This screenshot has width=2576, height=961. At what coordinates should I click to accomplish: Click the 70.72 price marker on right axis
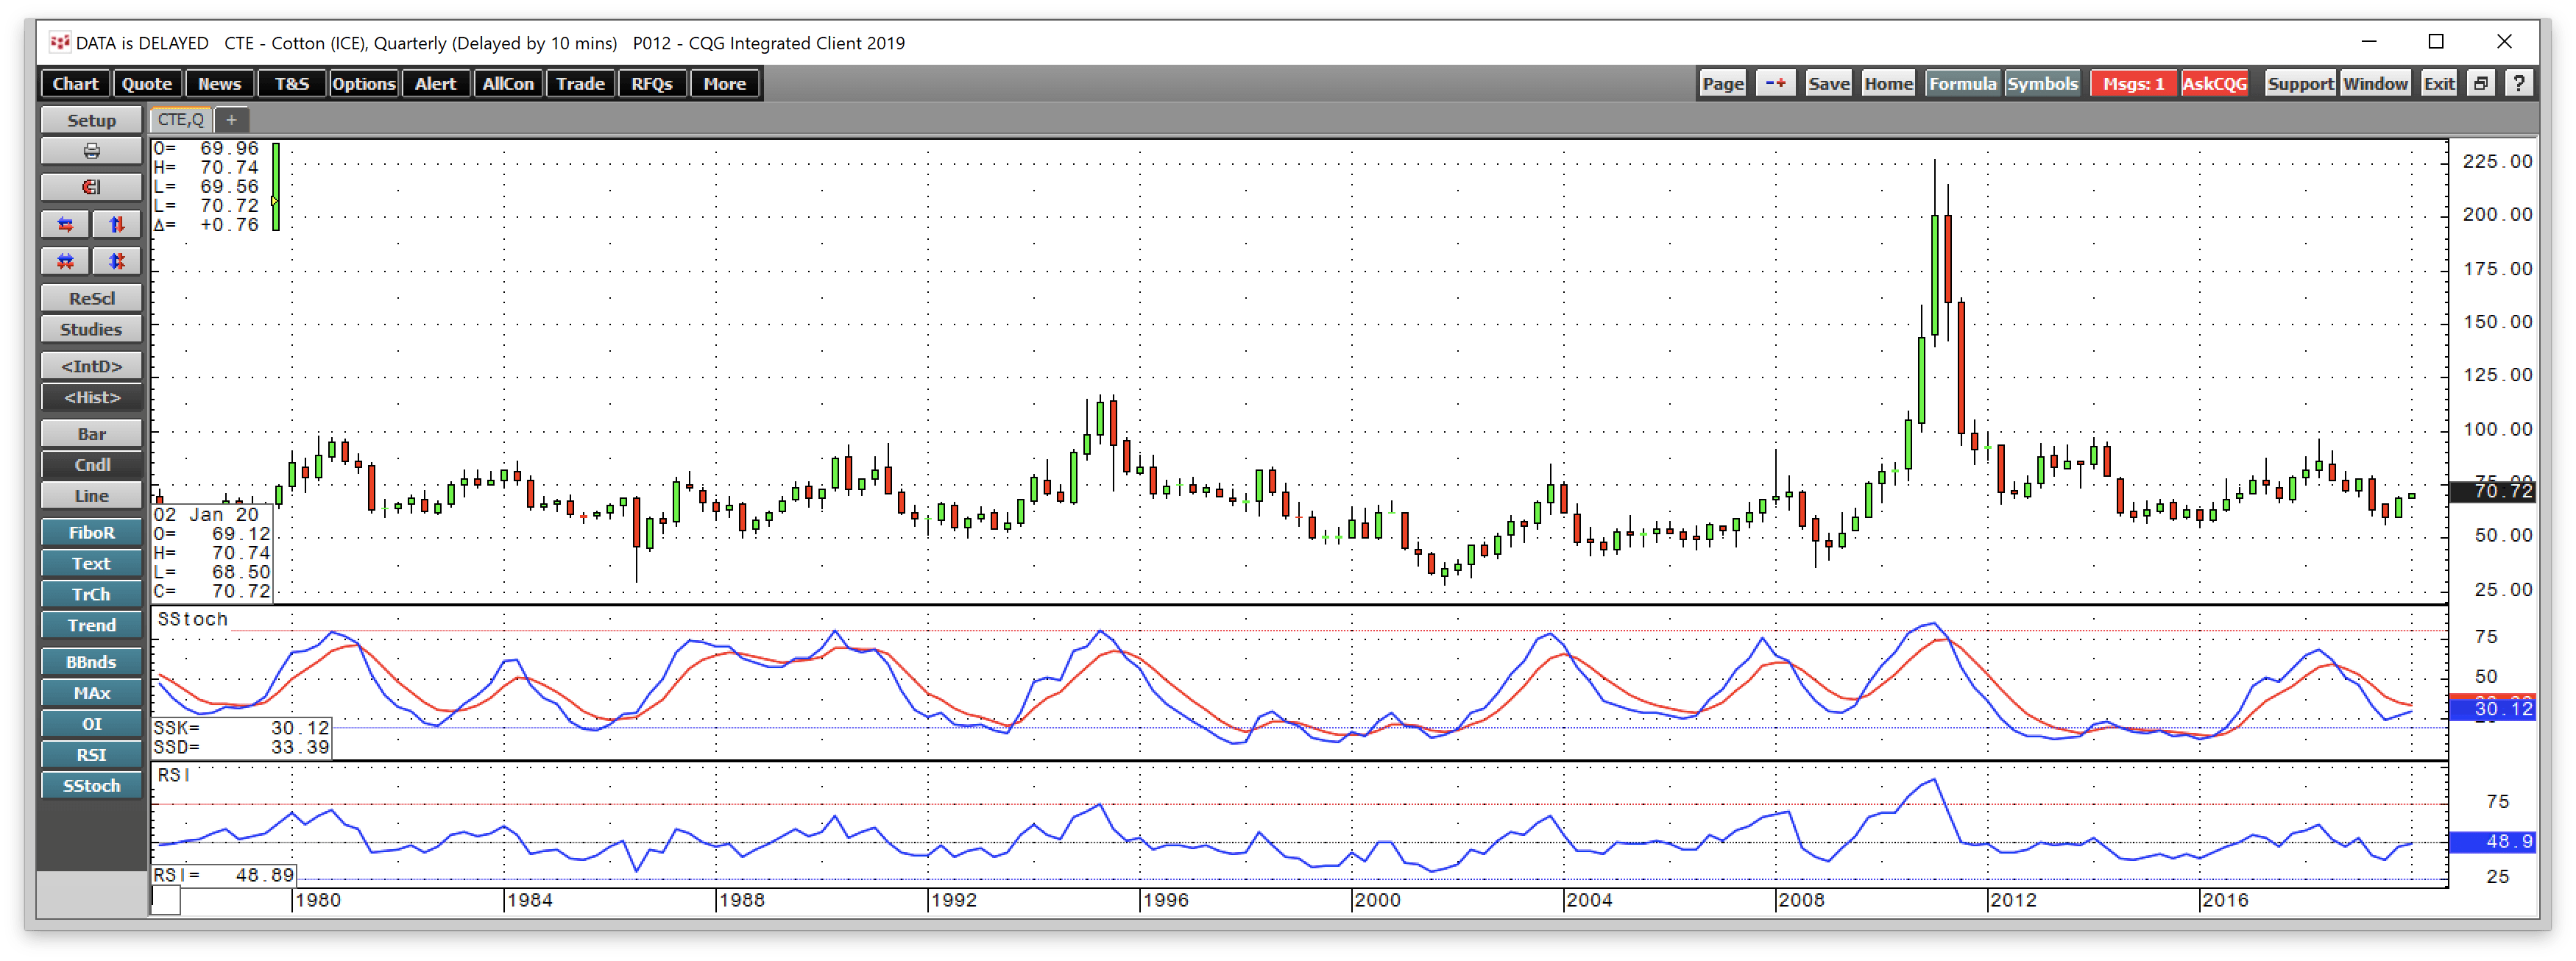2491,491
